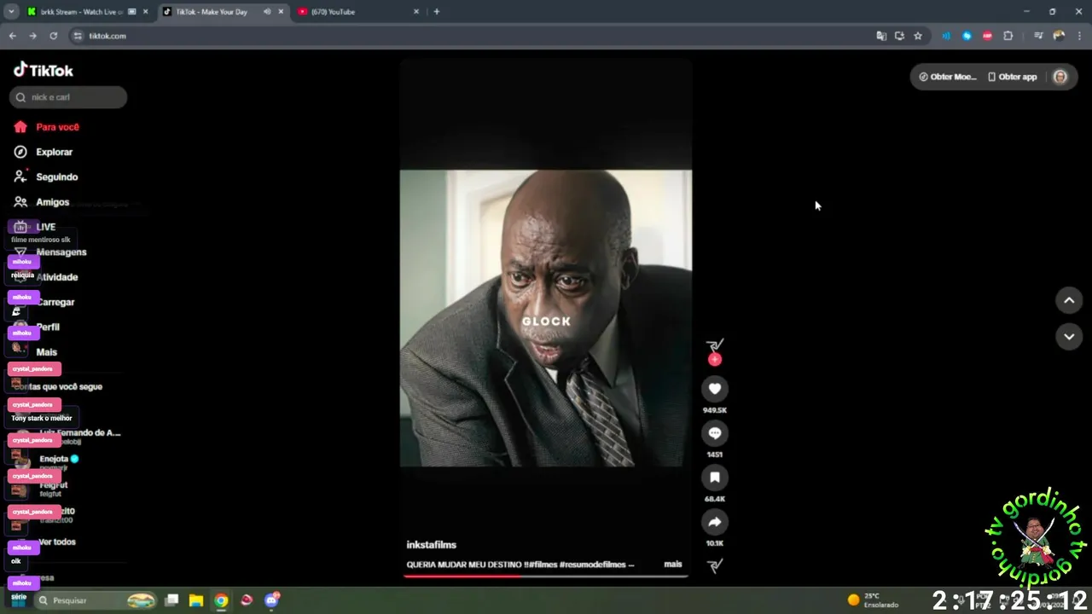Click the red extension icon in toolbar
Viewport: 1092px width, 614px height.
click(988, 36)
